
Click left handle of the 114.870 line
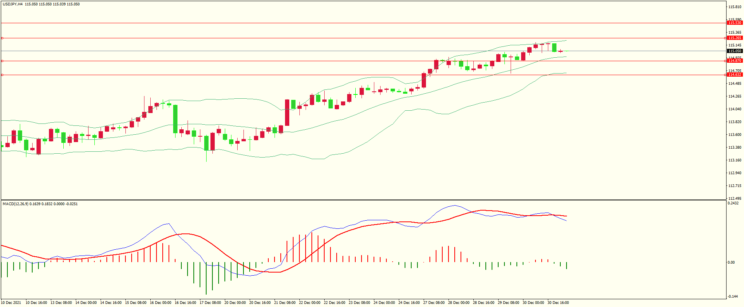click(2, 61)
